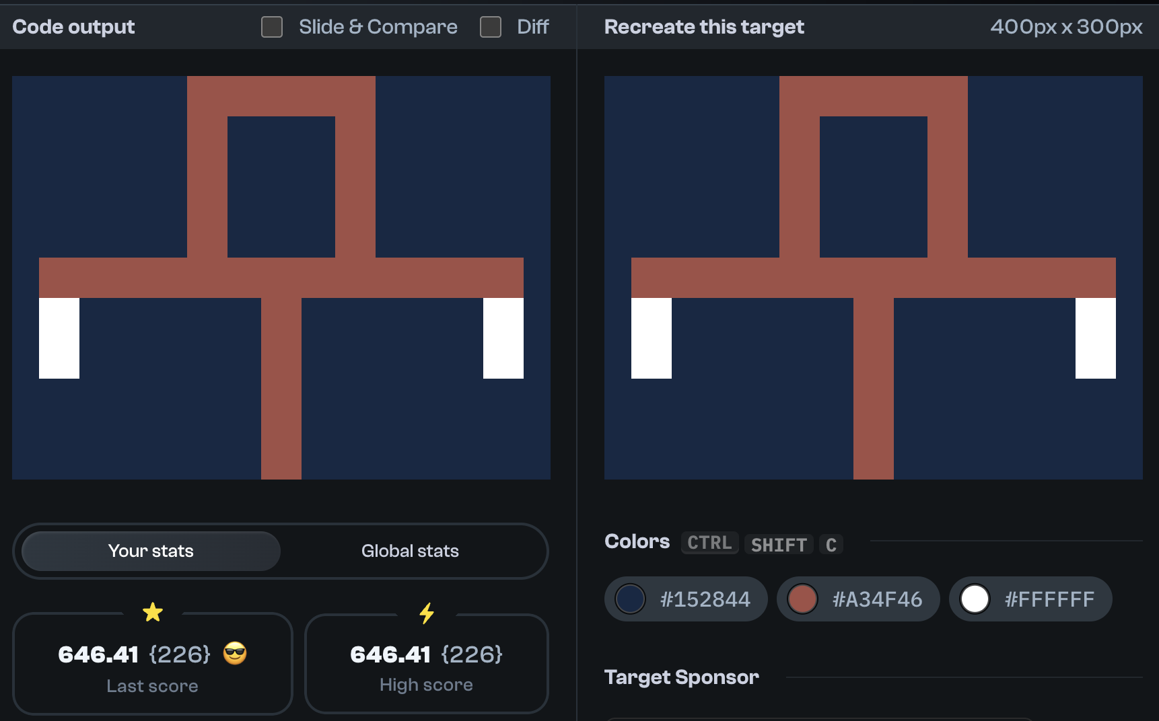Click the sunglasses emoji next to Last score
Viewport: 1159px width, 721px height.
235,654
